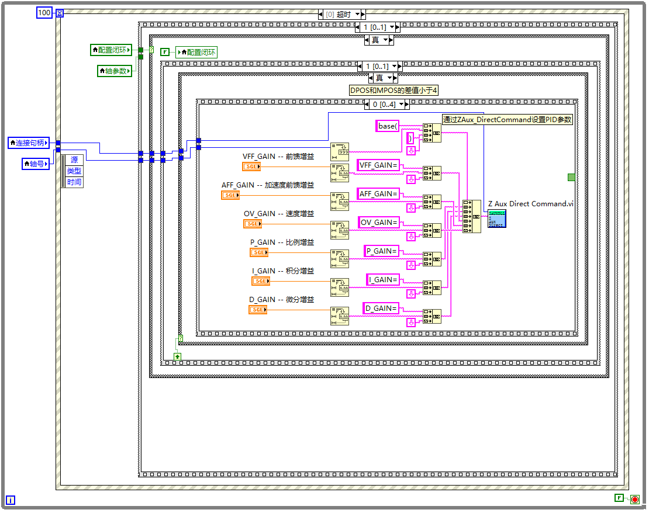Open the innermost sequence 0 [0..4] selector
The width and height of the screenshot is (649, 513).
(401, 104)
